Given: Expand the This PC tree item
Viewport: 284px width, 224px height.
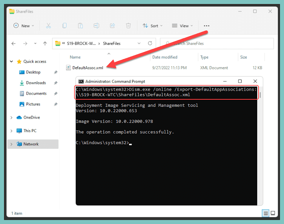Looking at the screenshot, I should pyautogui.click(x=11, y=131).
